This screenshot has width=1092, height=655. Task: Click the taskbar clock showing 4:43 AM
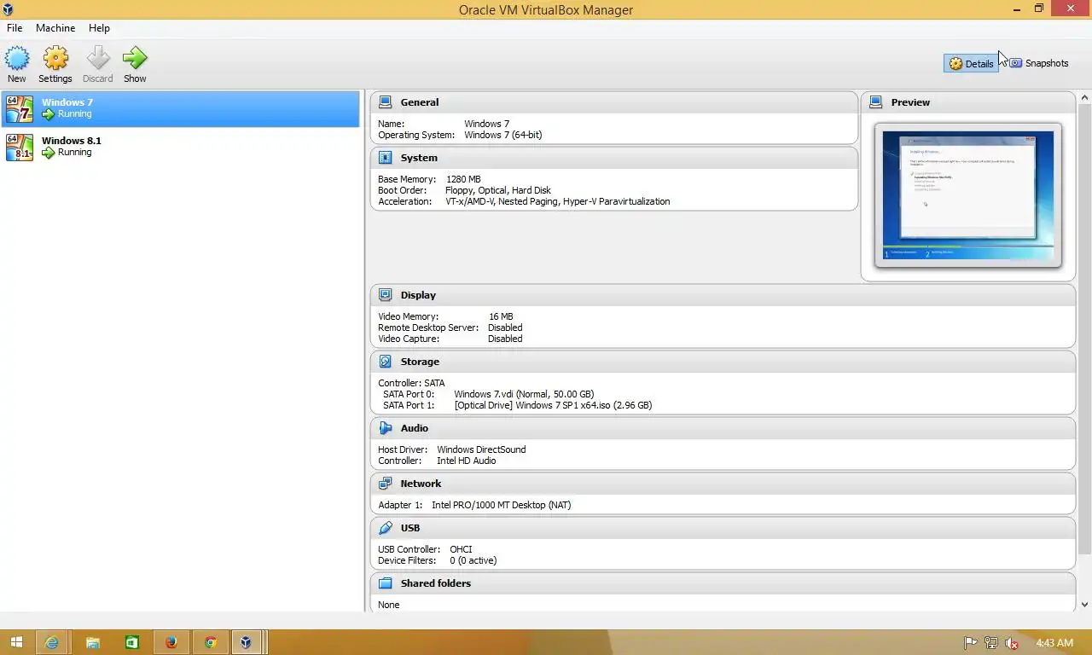1054,642
